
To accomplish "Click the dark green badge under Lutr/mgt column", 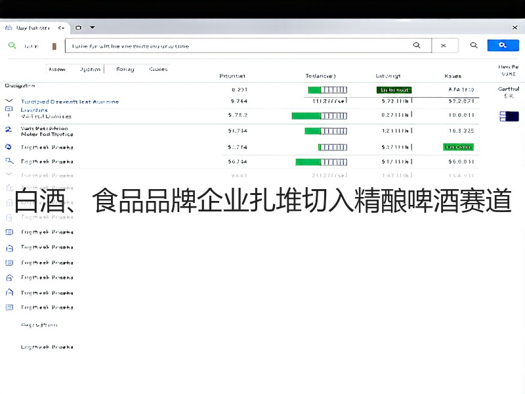I will (394, 90).
